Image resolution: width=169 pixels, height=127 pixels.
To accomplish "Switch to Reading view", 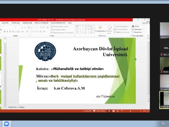I will point(118,111).
